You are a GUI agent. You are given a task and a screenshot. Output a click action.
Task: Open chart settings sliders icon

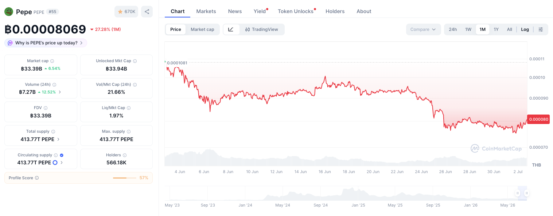(x=541, y=29)
